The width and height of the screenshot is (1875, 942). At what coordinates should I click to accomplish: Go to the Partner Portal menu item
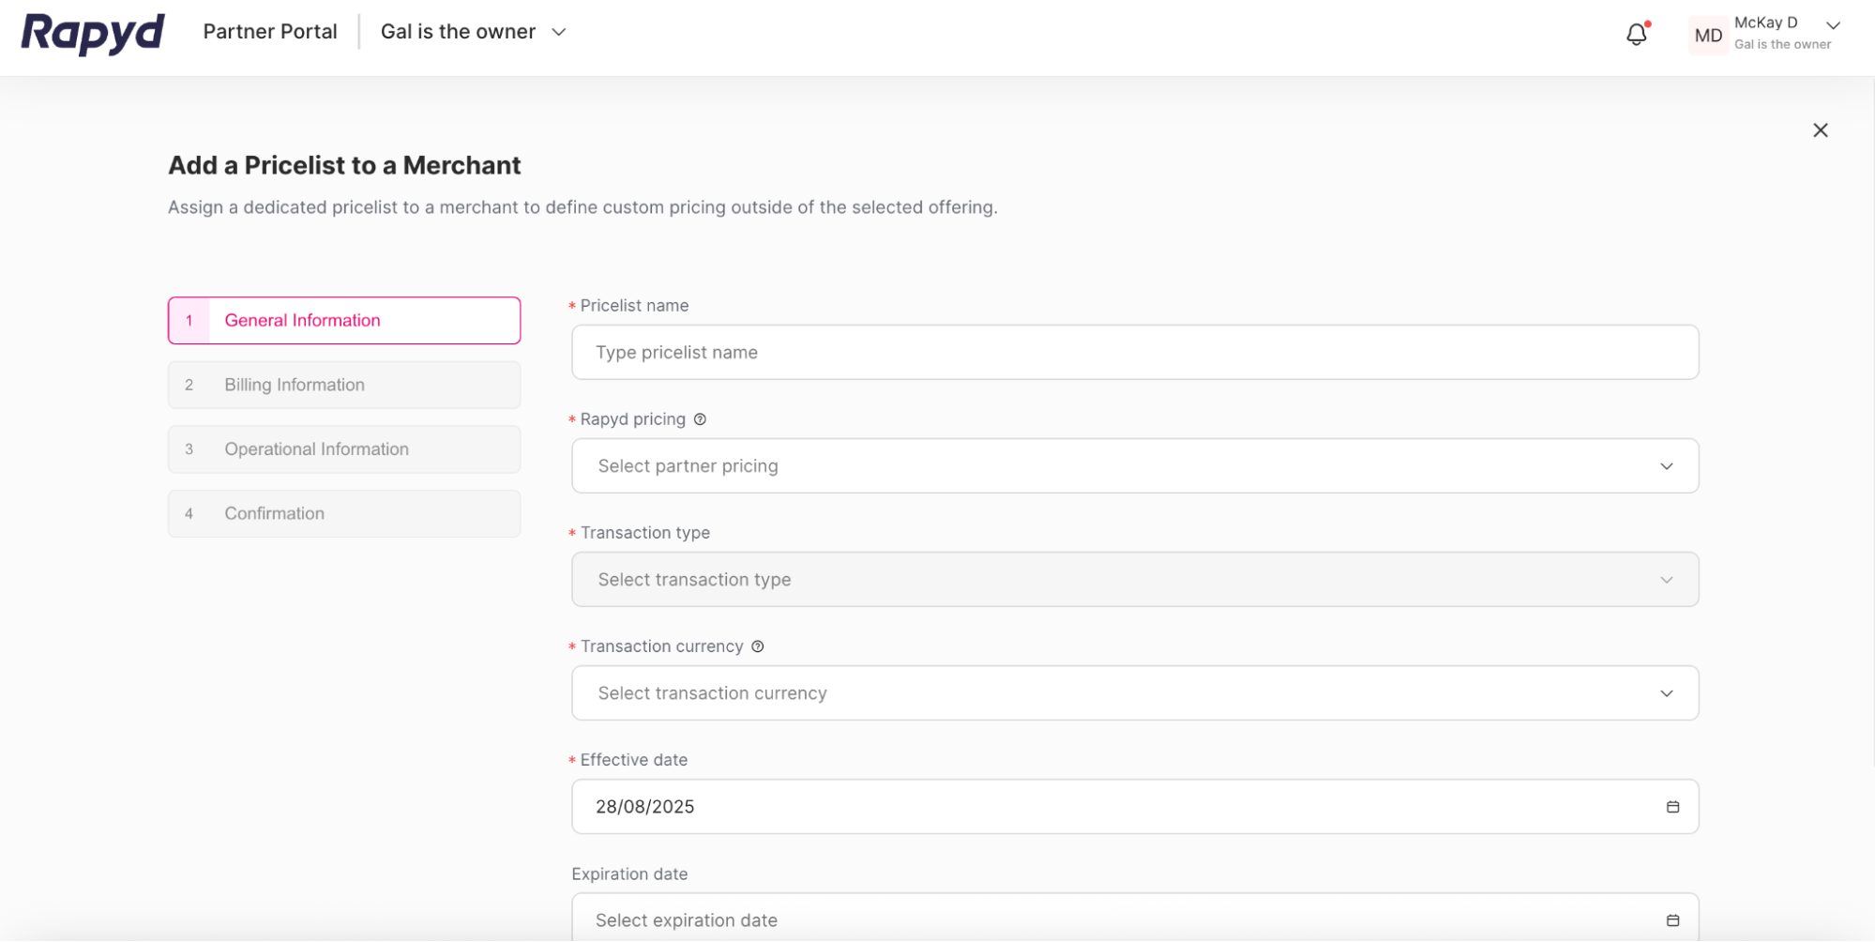pyautogui.click(x=269, y=31)
